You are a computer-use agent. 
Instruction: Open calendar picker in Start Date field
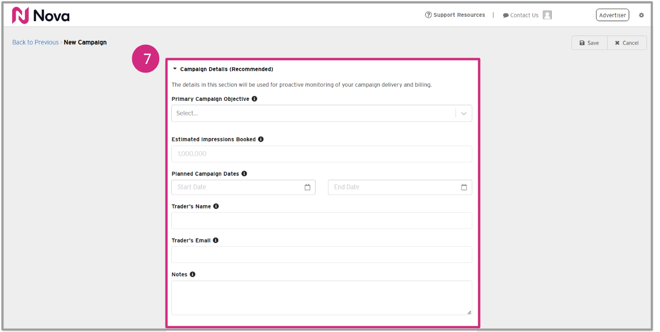pos(307,187)
